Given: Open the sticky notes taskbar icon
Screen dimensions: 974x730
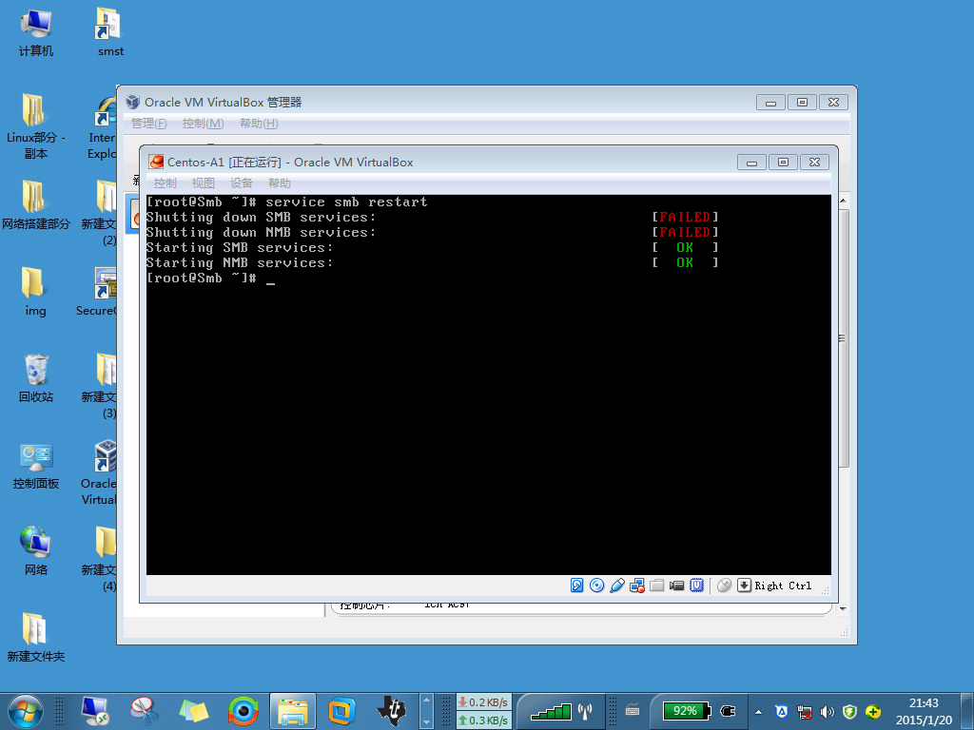Looking at the screenshot, I should pos(193,711).
